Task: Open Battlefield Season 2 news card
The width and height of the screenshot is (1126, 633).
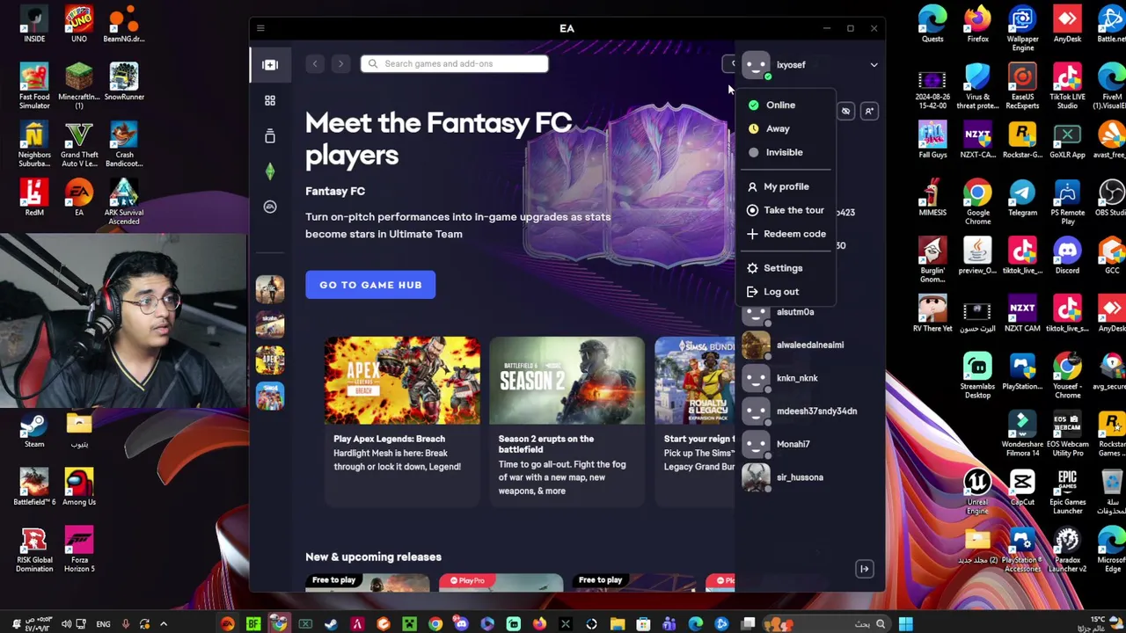Action: click(x=567, y=421)
